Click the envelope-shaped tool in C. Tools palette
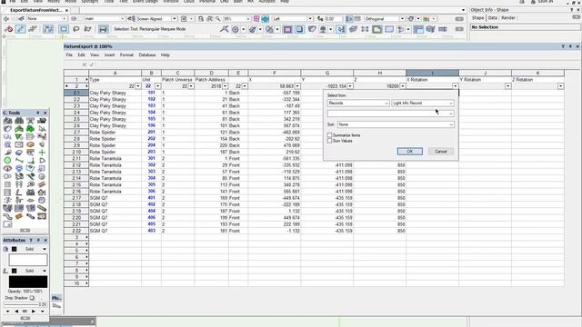 19,144
